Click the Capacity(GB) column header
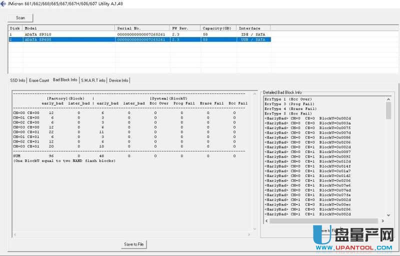Screen dimensions: 400x256 pyautogui.click(x=218, y=28)
